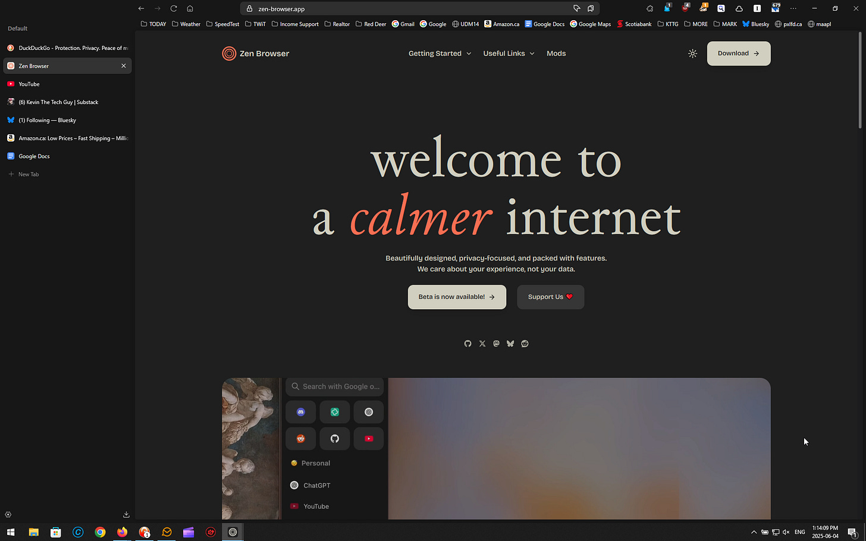Image resolution: width=866 pixels, height=541 pixels.
Task: Switch to Kevin The Tech Guy Substack tab
Action: click(67, 102)
